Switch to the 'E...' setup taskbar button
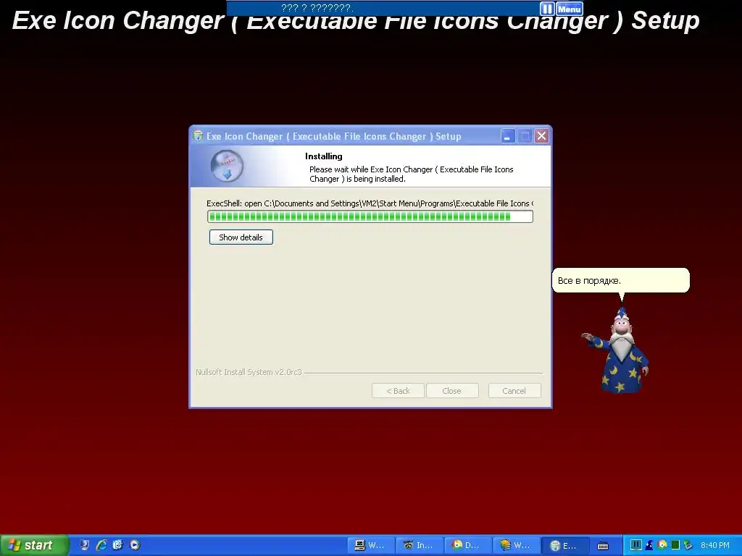The image size is (742, 556). (564, 546)
